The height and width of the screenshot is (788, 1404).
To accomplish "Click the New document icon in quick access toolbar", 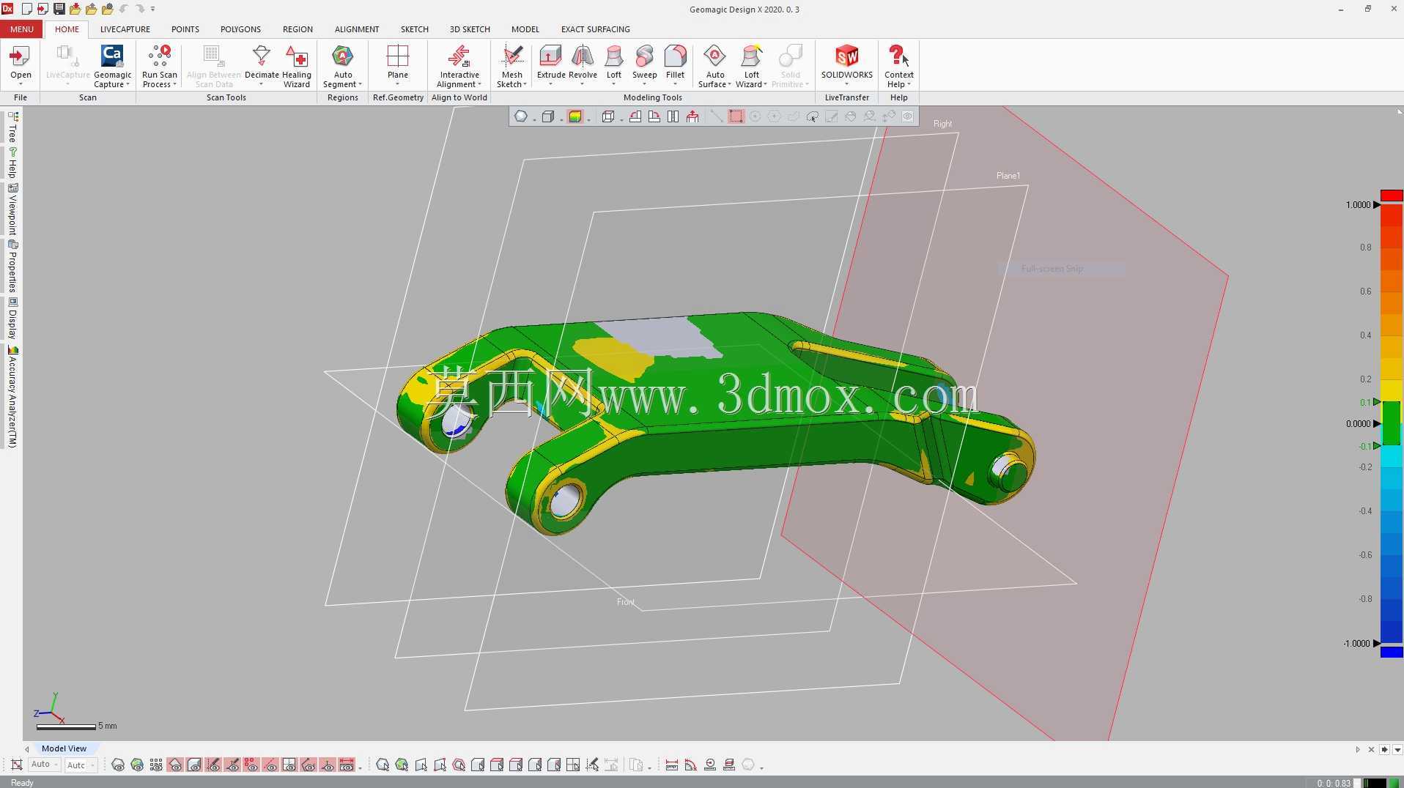I will 26,9.
